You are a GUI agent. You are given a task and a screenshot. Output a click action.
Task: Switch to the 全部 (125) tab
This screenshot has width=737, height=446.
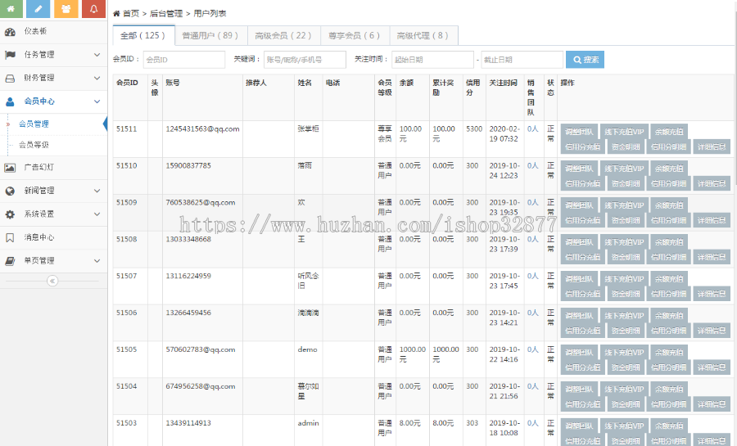coord(144,35)
